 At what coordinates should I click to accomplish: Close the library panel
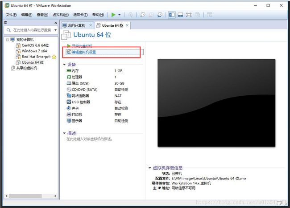(x=55, y=23)
